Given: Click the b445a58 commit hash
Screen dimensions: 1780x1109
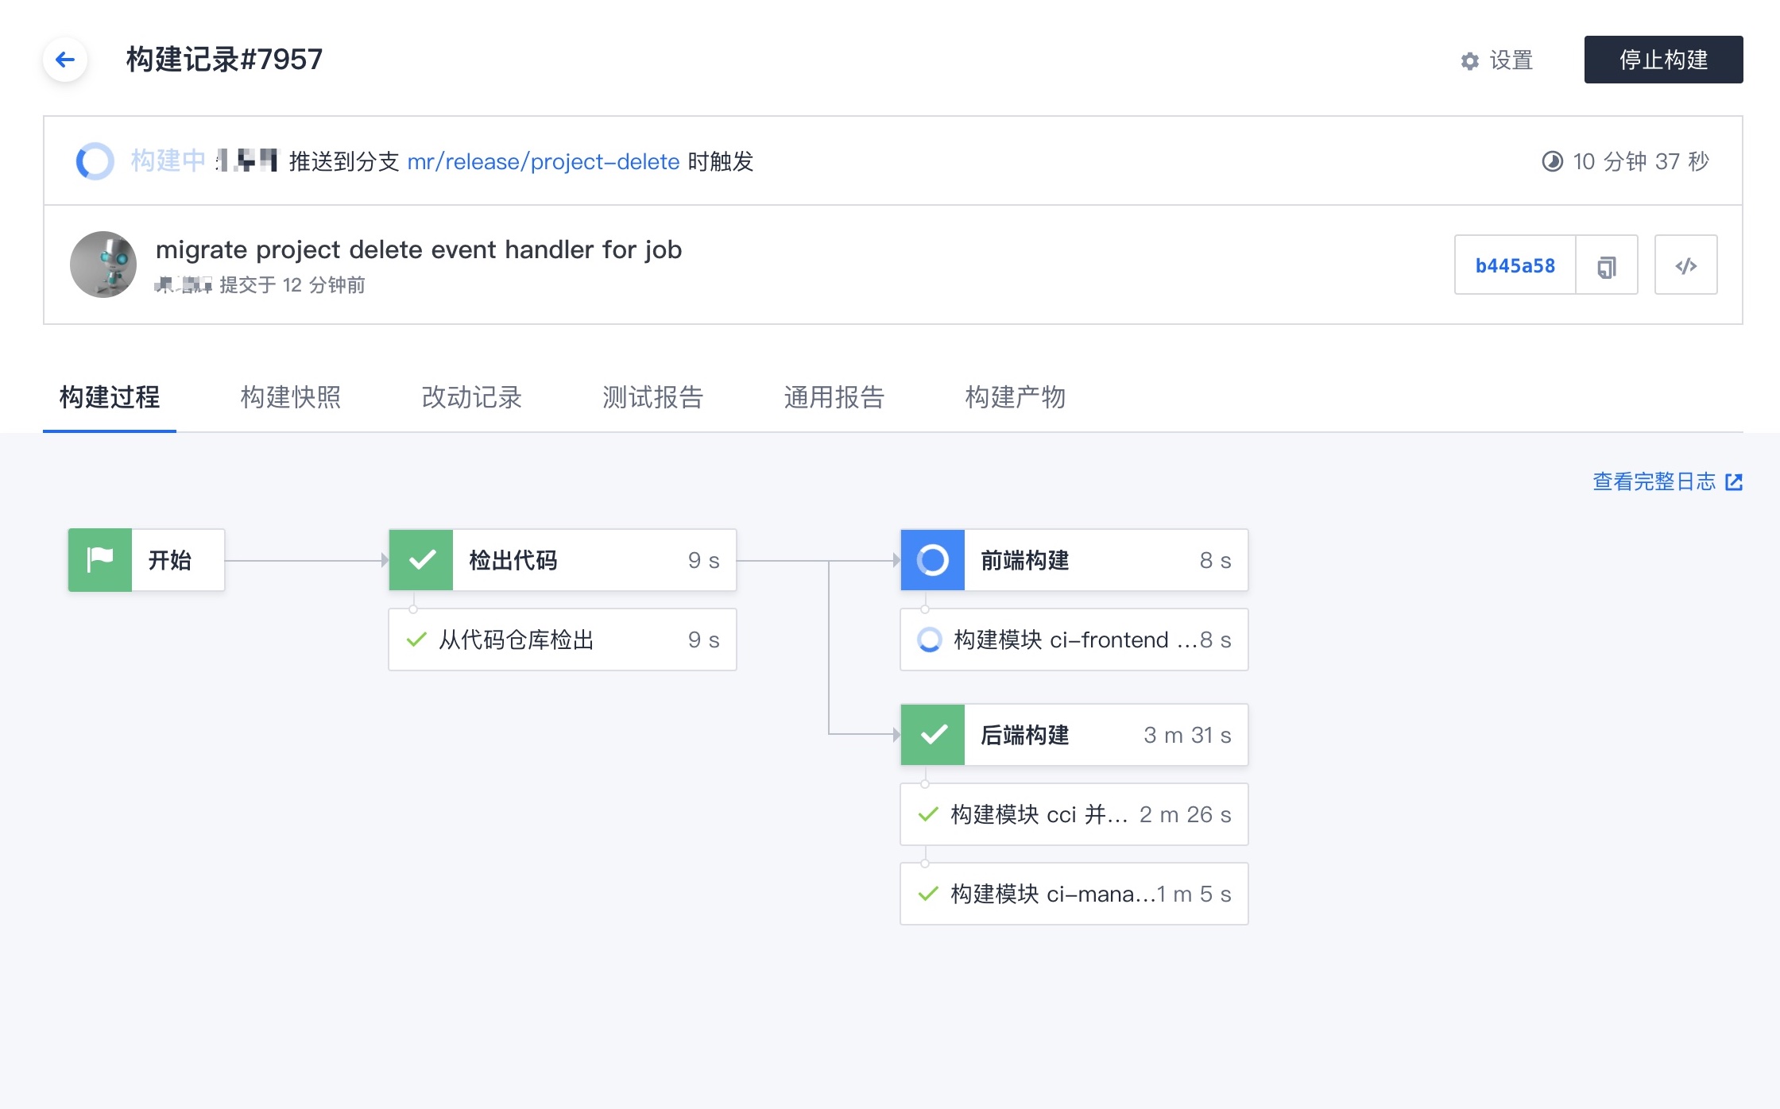Looking at the screenshot, I should (1515, 266).
